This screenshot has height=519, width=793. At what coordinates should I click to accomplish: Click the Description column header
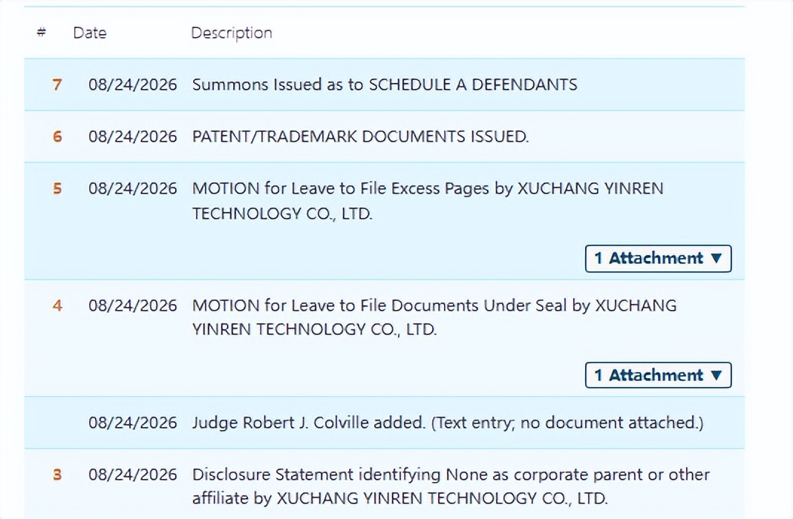(x=232, y=33)
